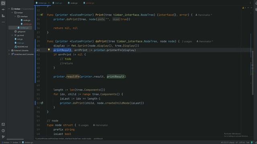257x144 pixels.
Task: Click Hervinator author hint on Print function
Action: click(204, 15)
